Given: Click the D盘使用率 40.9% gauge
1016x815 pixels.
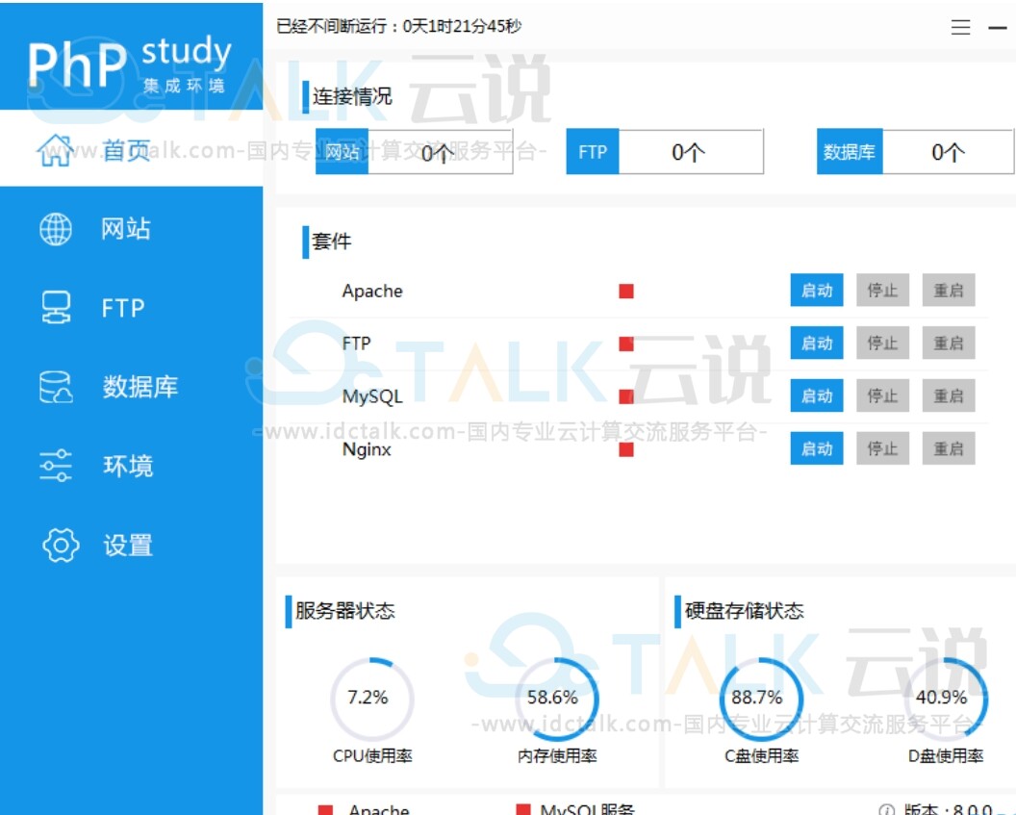Looking at the screenshot, I should 946,700.
